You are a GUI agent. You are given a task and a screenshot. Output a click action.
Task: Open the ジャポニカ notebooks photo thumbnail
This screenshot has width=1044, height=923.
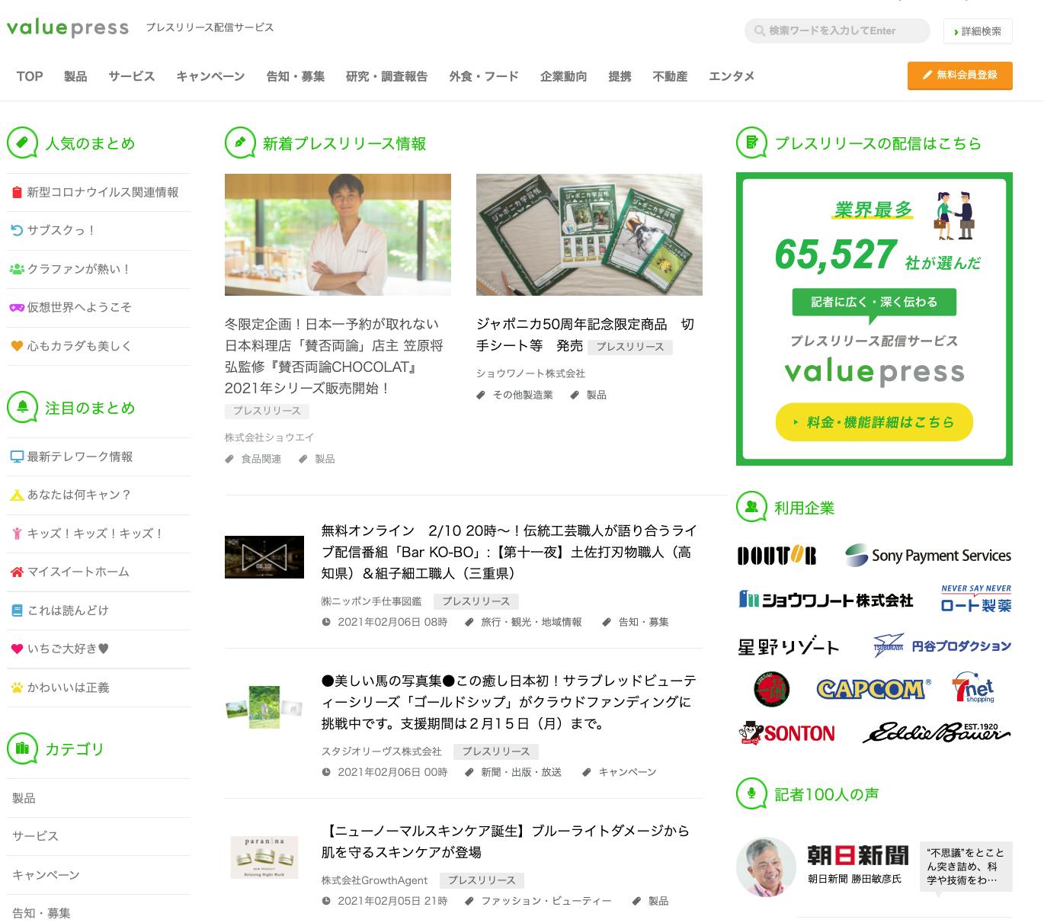point(589,235)
